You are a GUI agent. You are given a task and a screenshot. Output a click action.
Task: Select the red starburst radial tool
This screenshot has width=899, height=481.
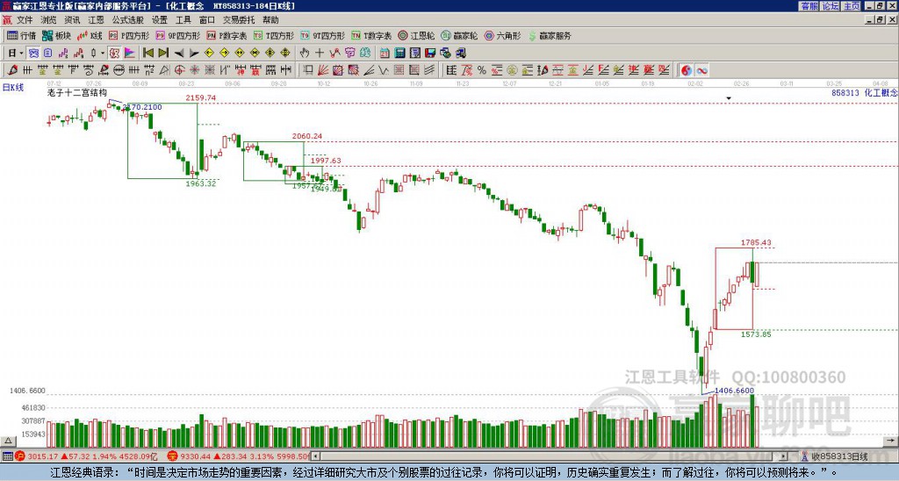tap(194, 70)
